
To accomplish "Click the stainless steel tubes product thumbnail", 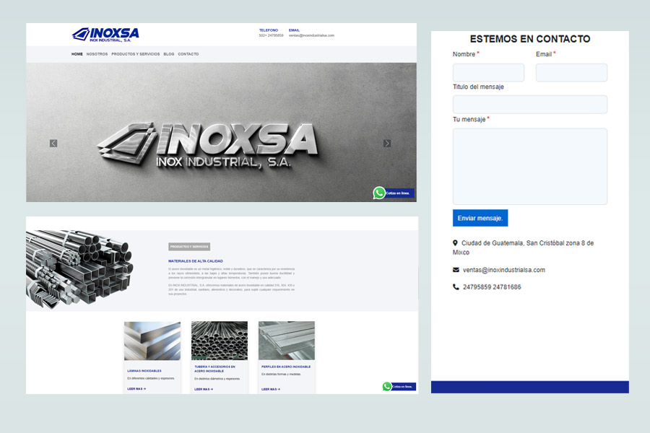I will tap(219, 339).
